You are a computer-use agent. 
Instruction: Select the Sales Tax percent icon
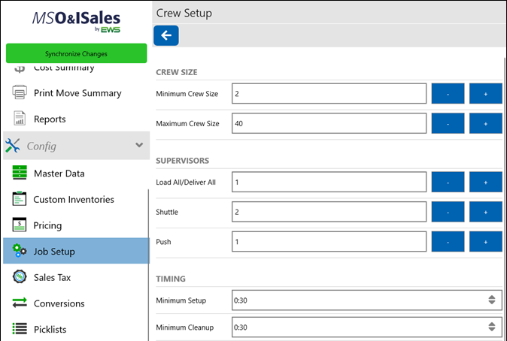point(20,277)
